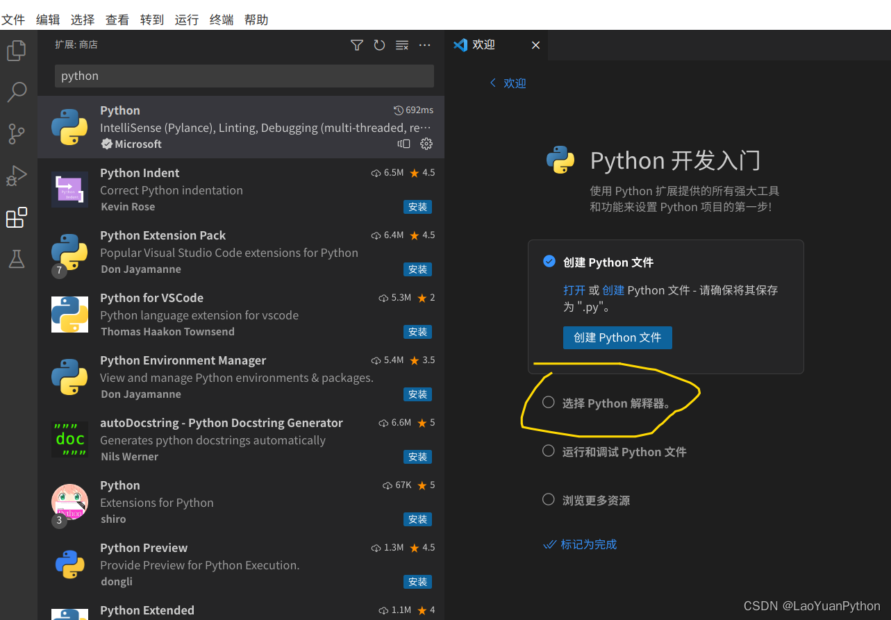Click the 3.5 star rating of Environment Manager
This screenshot has height=620, width=891.
(422, 360)
